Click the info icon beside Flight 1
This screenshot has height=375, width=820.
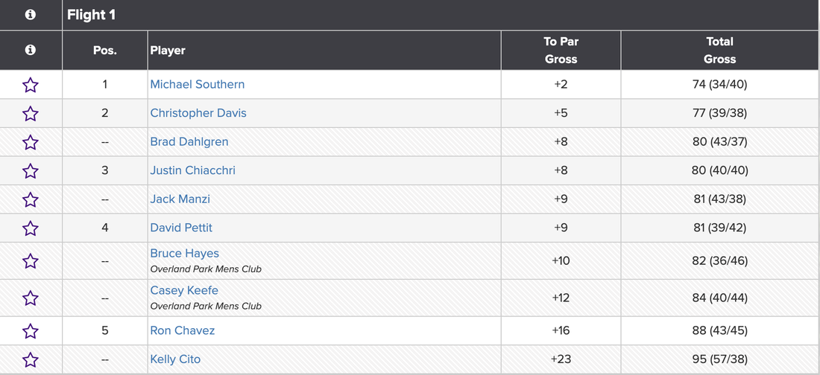pyautogui.click(x=31, y=15)
